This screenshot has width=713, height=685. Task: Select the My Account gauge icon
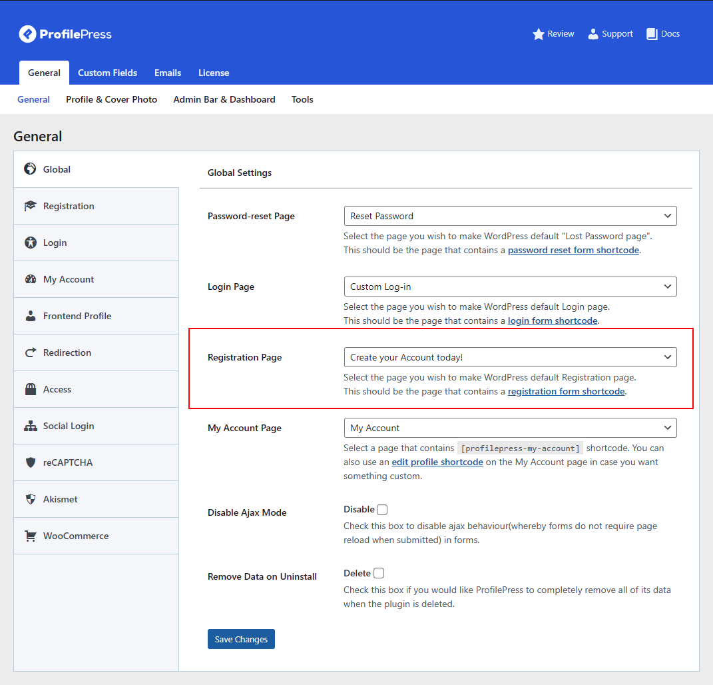click(30, 279)
